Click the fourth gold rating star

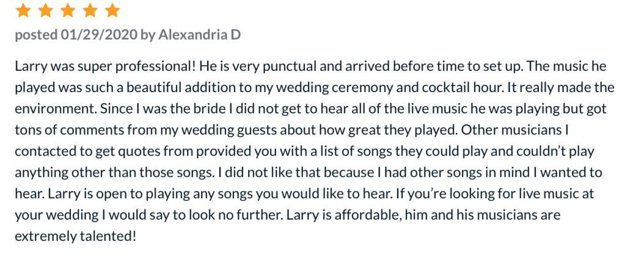point(90,11)
